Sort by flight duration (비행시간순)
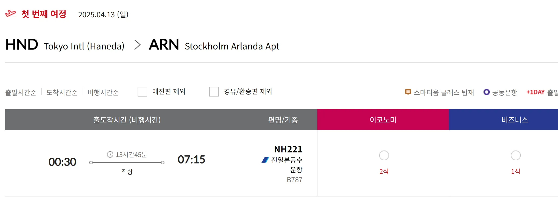This screenshot has height=197, width=558. 103,92
